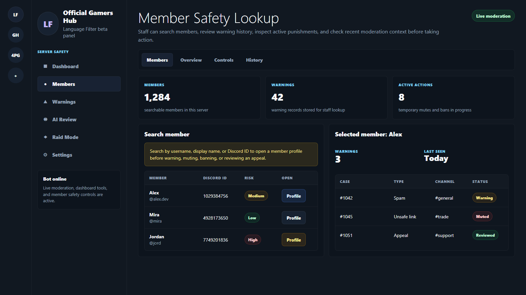526x295 pixels.
Task: Open Raid Mode sidebar section
Action: click(x=79, y=137)
